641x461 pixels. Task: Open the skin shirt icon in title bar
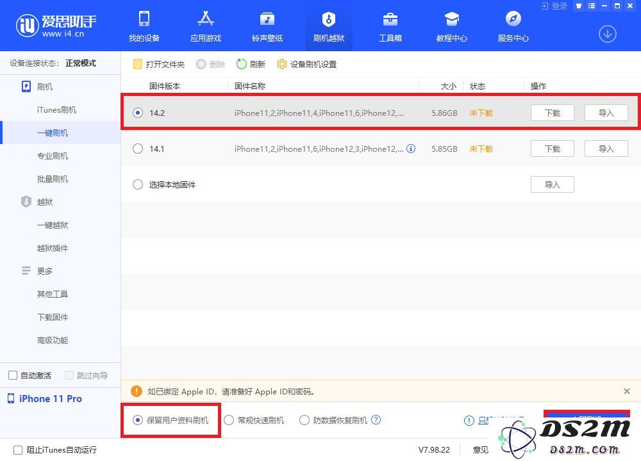tap(578, 6)
